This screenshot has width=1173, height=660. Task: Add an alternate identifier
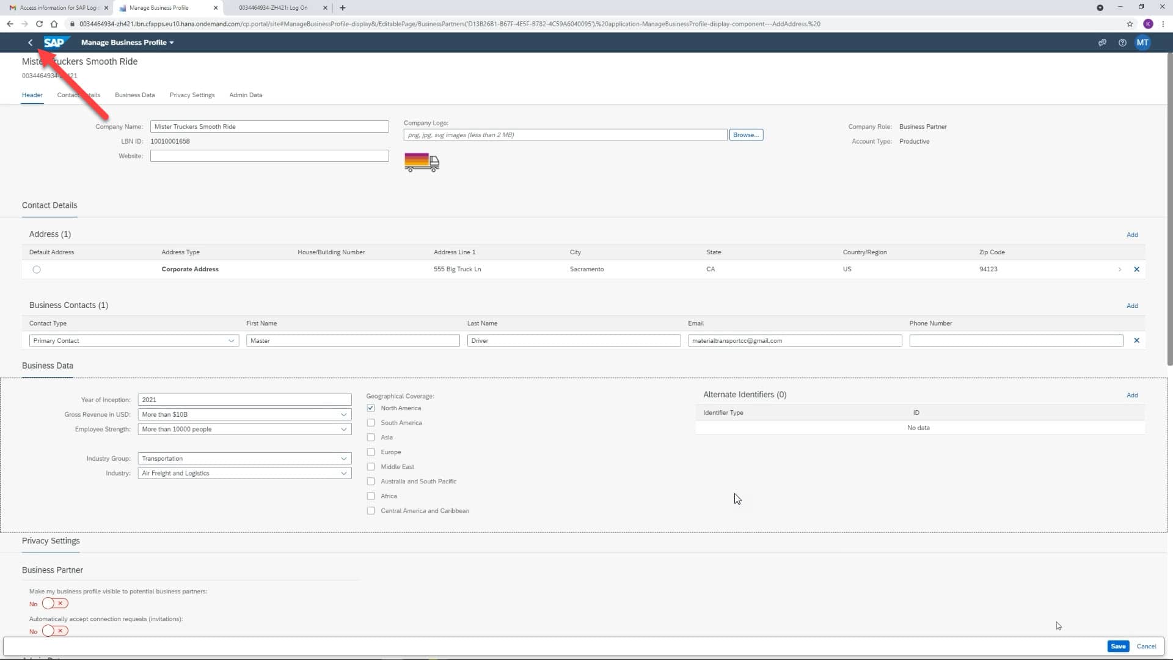1132,395
